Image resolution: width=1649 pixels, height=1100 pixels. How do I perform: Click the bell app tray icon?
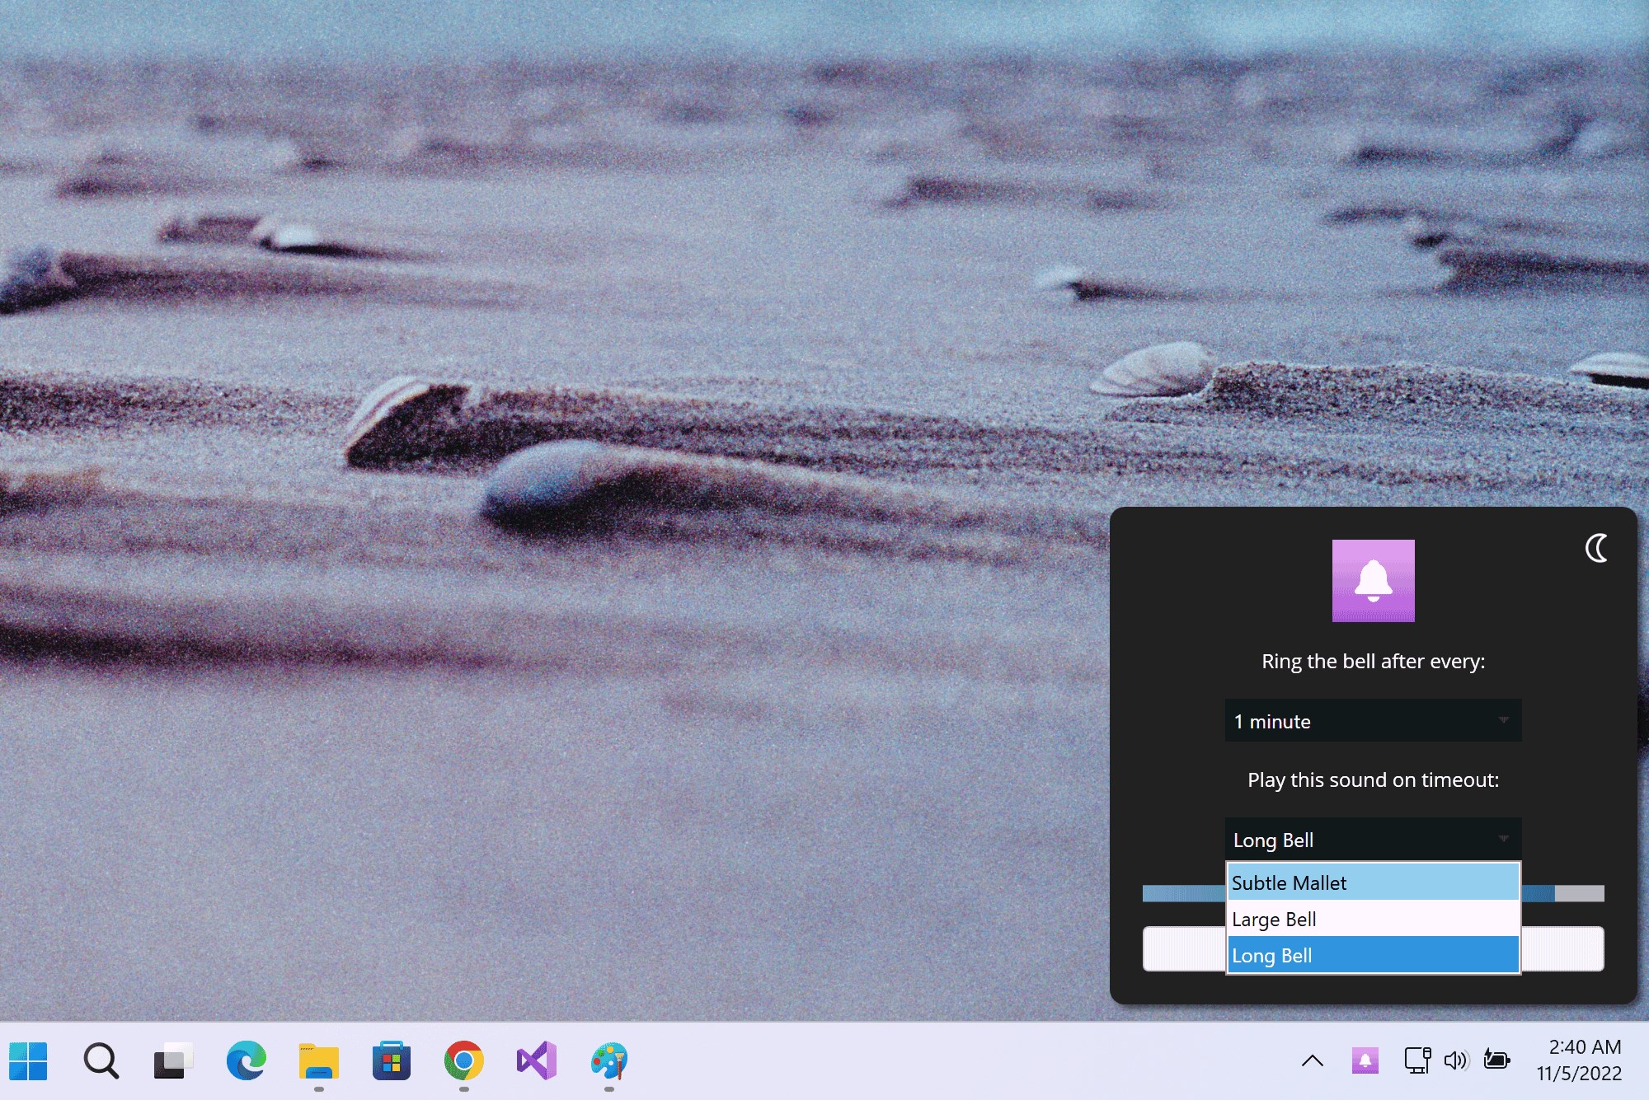(x=1365, y=1060)
